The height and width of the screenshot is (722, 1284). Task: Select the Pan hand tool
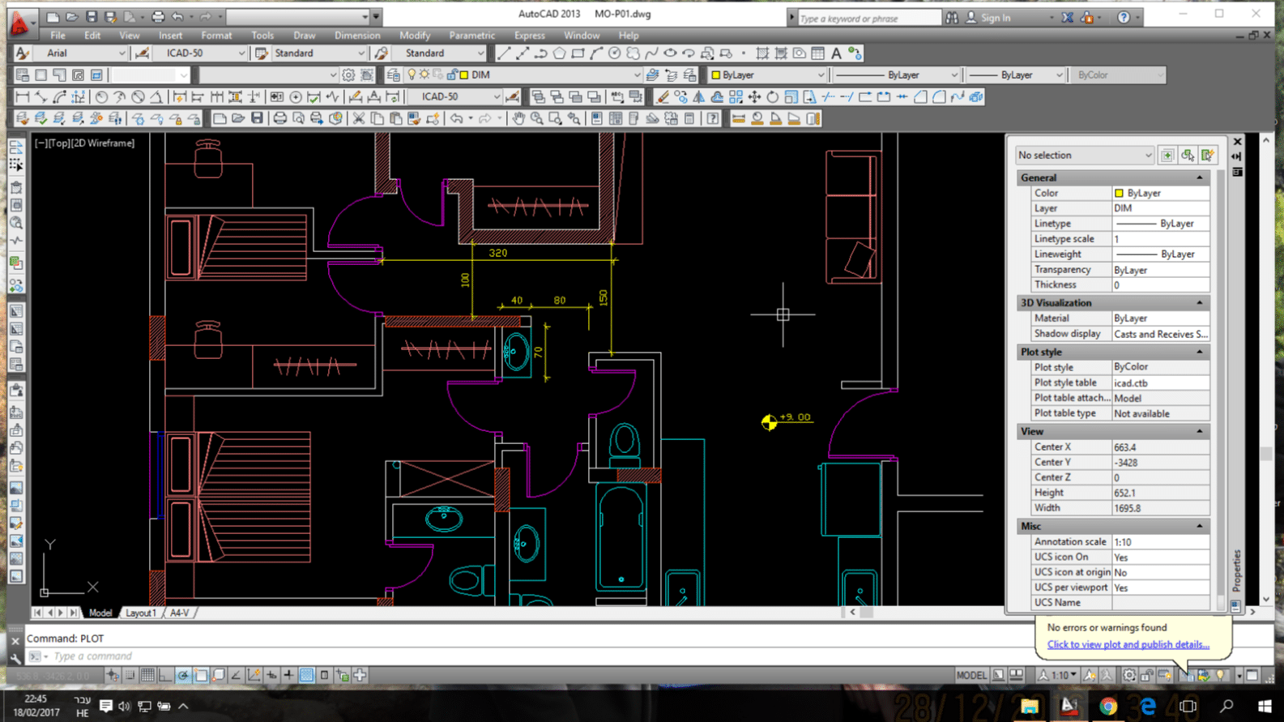coord(518,119)
